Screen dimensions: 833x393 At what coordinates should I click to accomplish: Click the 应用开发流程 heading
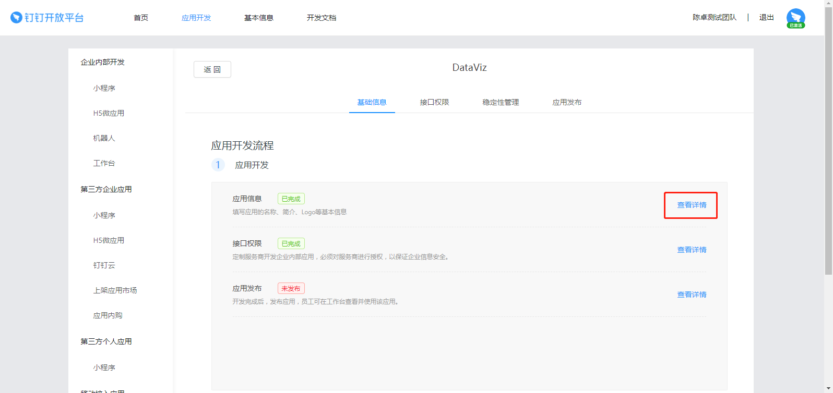[x=242, y=145]
